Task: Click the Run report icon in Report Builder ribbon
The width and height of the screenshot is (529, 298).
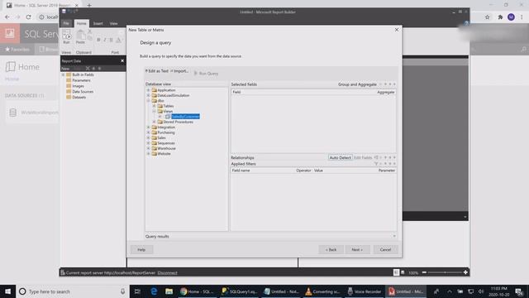Action: [66, 35]
